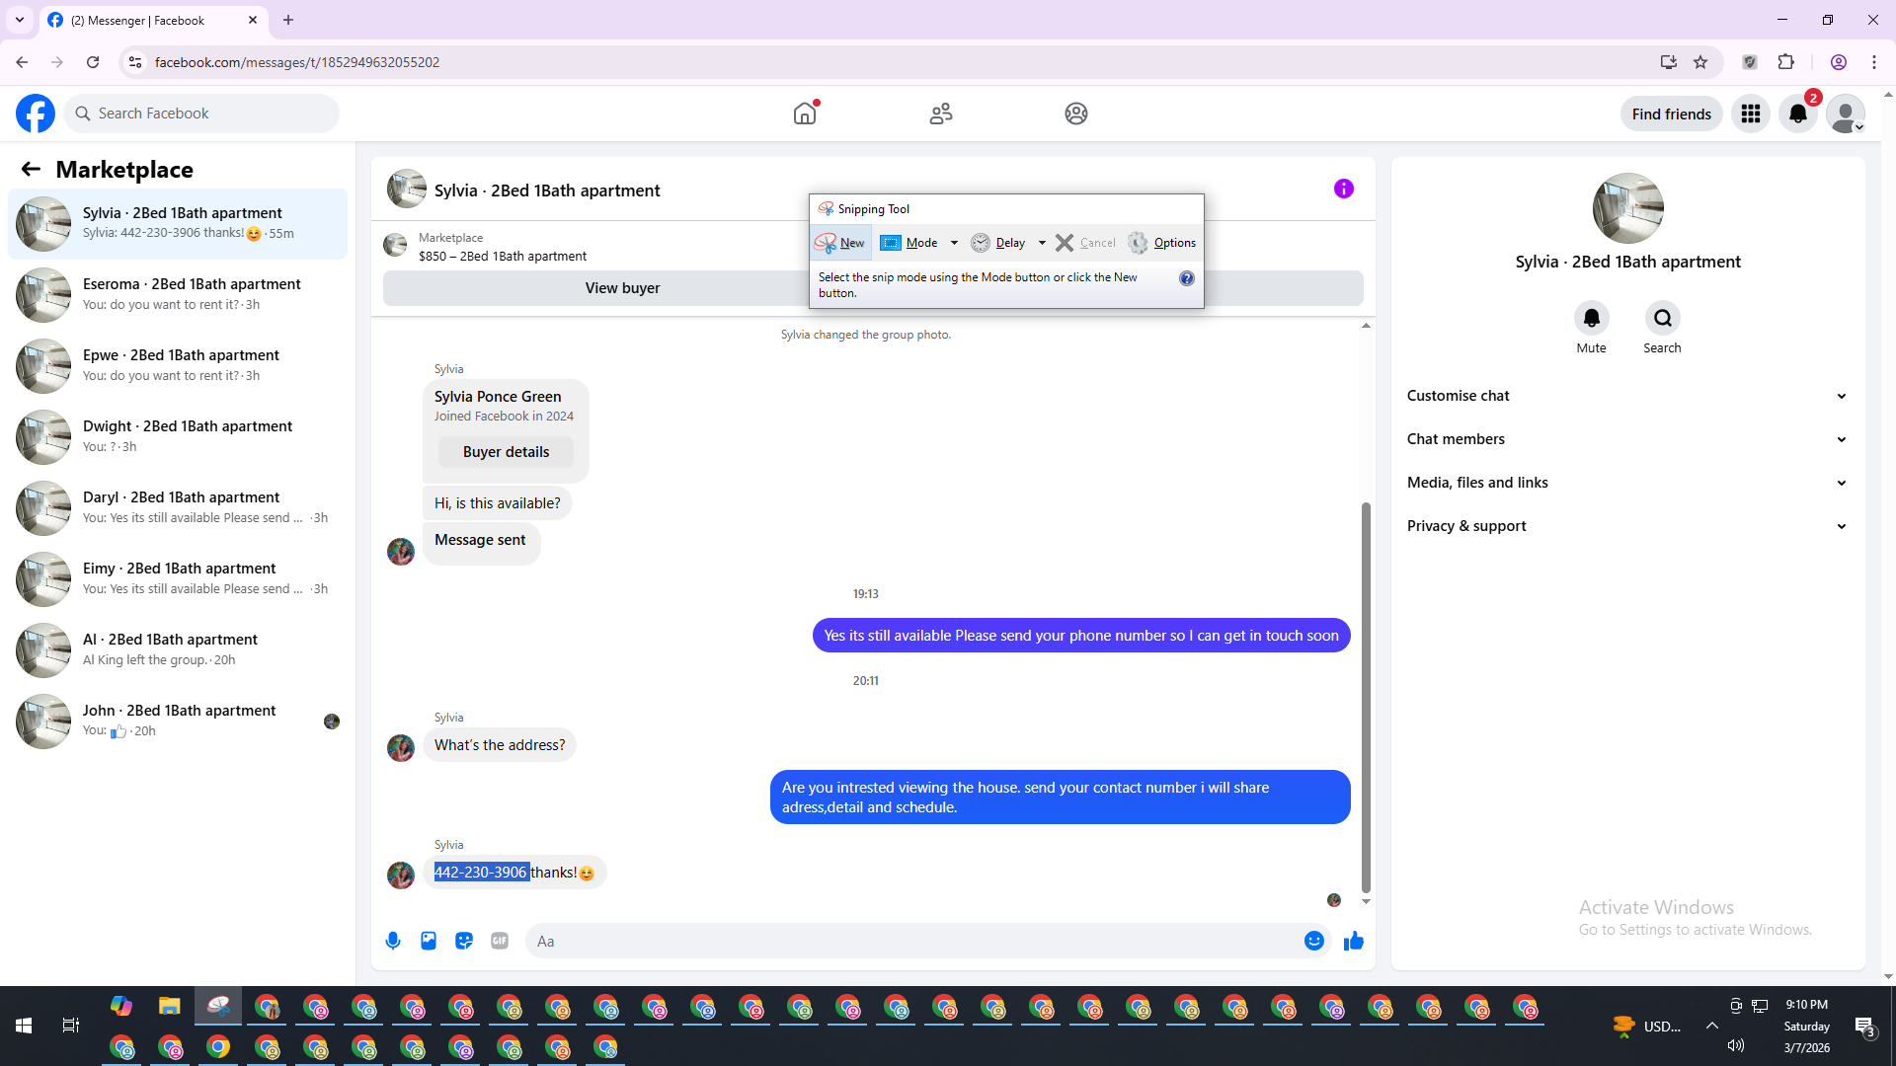Screen dimensions: 1896x1066
Task: Attach a file with the photo icon
Action: [x=429, y=941]
